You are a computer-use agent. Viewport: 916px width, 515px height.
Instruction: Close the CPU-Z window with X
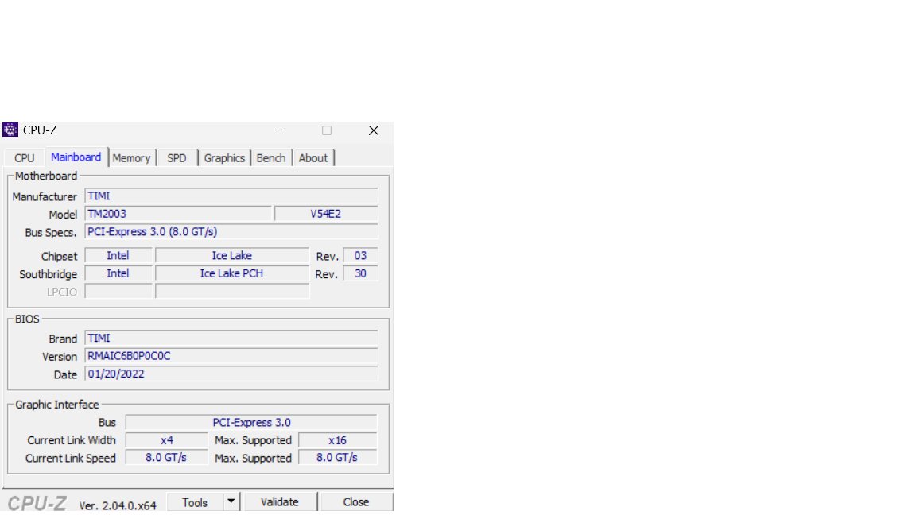(x=374, y=130)
